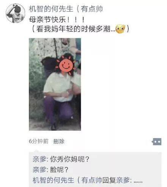Screen dimensions: 167x187
Task: Reply to the comment 你秀你妈呢?
Action: point(70,159)
